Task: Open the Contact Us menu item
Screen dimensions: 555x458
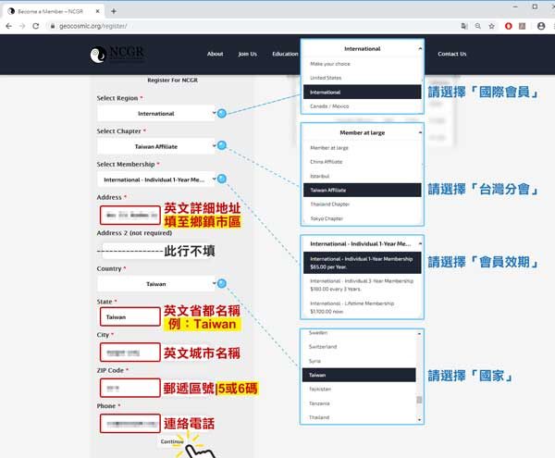Action: (x=452, y=54)
